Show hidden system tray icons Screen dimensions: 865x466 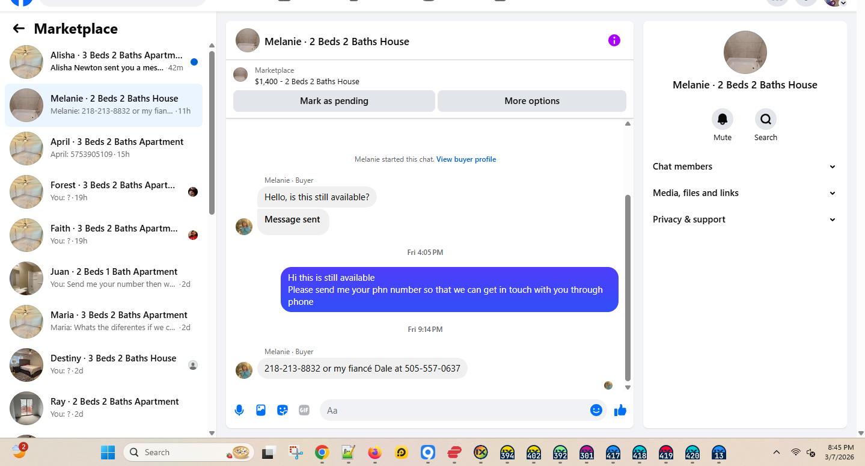777,452
